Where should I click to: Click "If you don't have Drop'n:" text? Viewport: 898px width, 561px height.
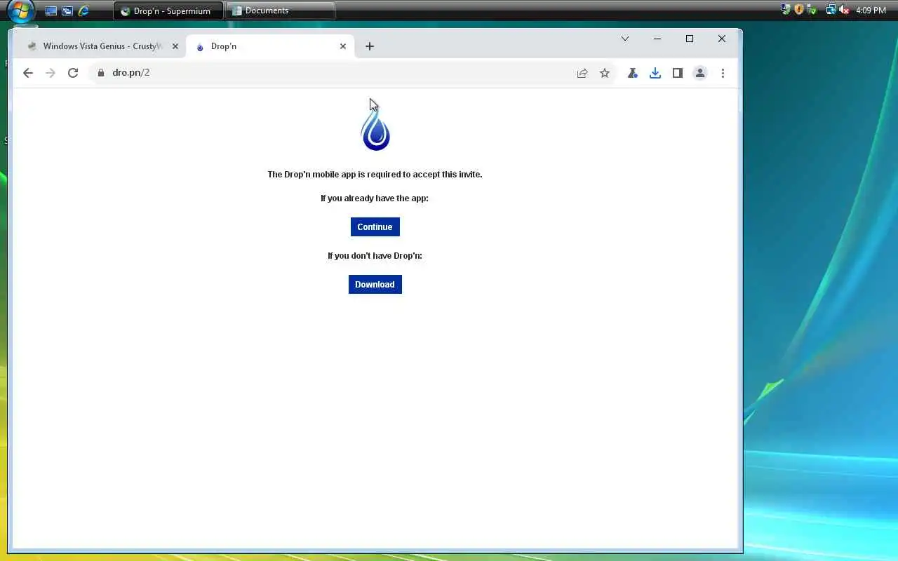[x=375, y=256]
